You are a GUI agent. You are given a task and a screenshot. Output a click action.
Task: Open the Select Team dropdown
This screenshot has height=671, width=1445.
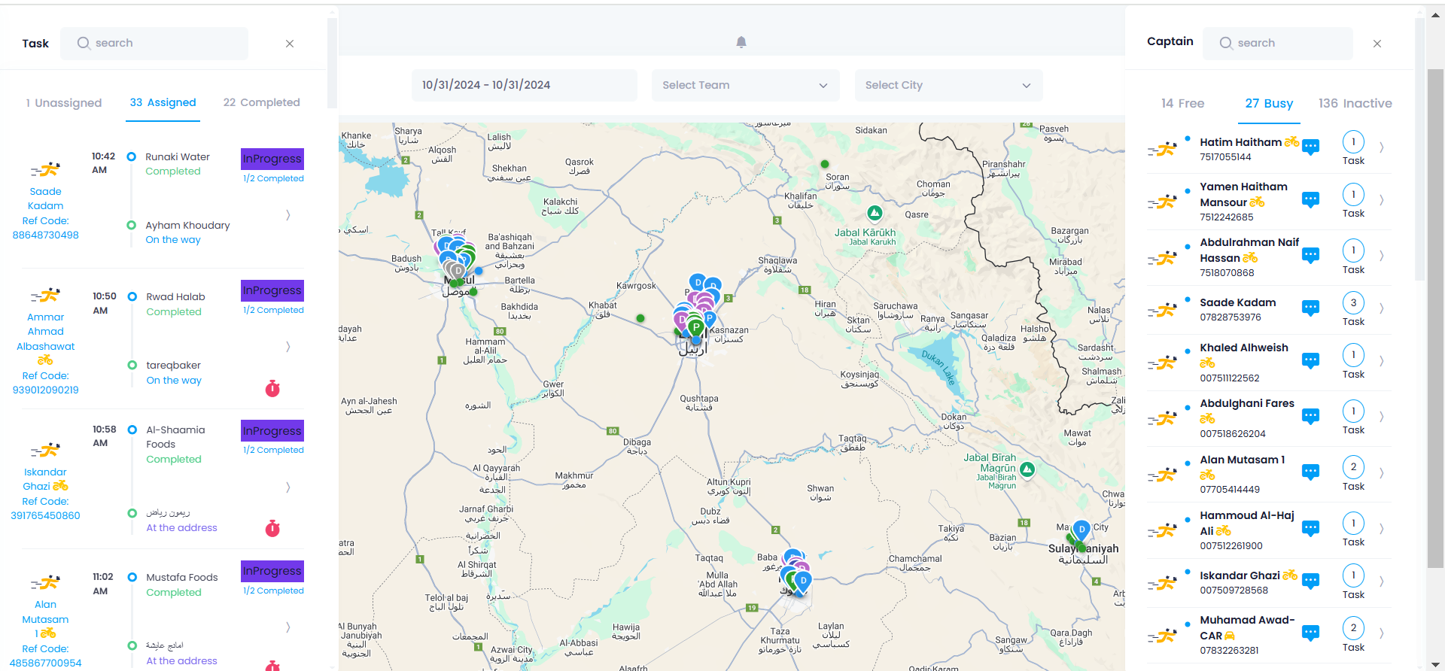[745, 85]
